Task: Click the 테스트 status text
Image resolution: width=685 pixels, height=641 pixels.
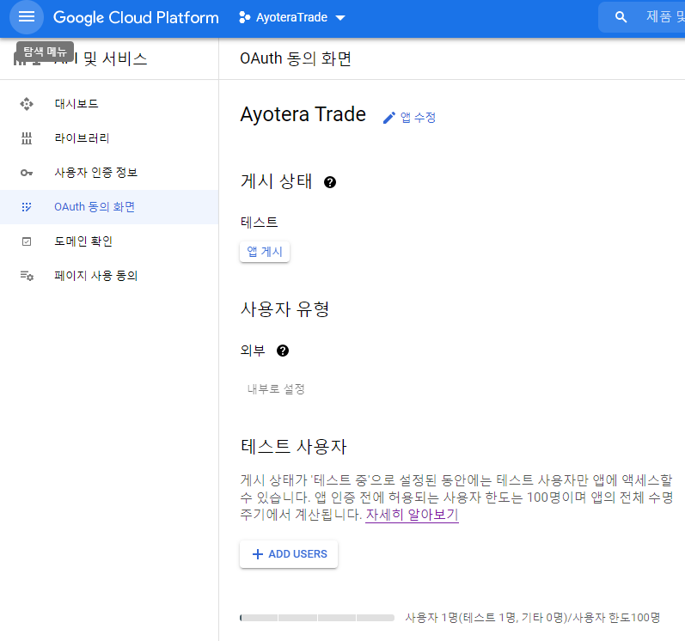Action: pyautogui.click(x=259, y=223)
